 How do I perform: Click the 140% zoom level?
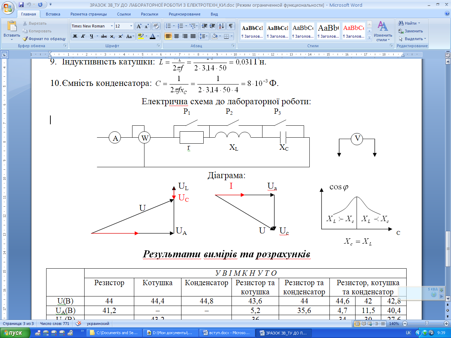click(394, 324)
